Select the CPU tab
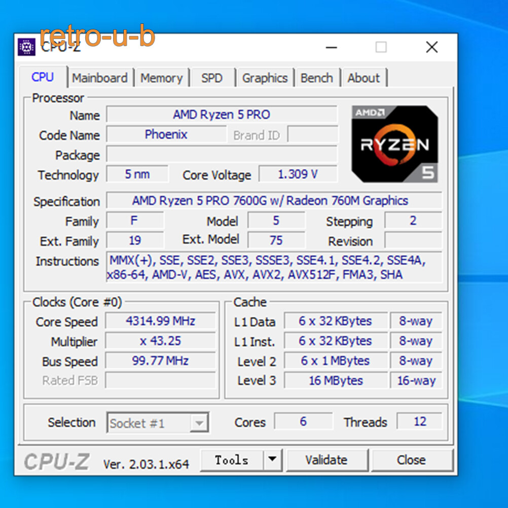The width and height of the screenshot is (508, 508). (43, 77)
